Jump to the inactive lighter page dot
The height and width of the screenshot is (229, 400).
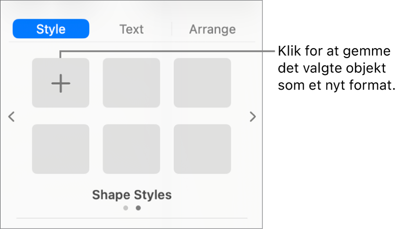(126, 208)
